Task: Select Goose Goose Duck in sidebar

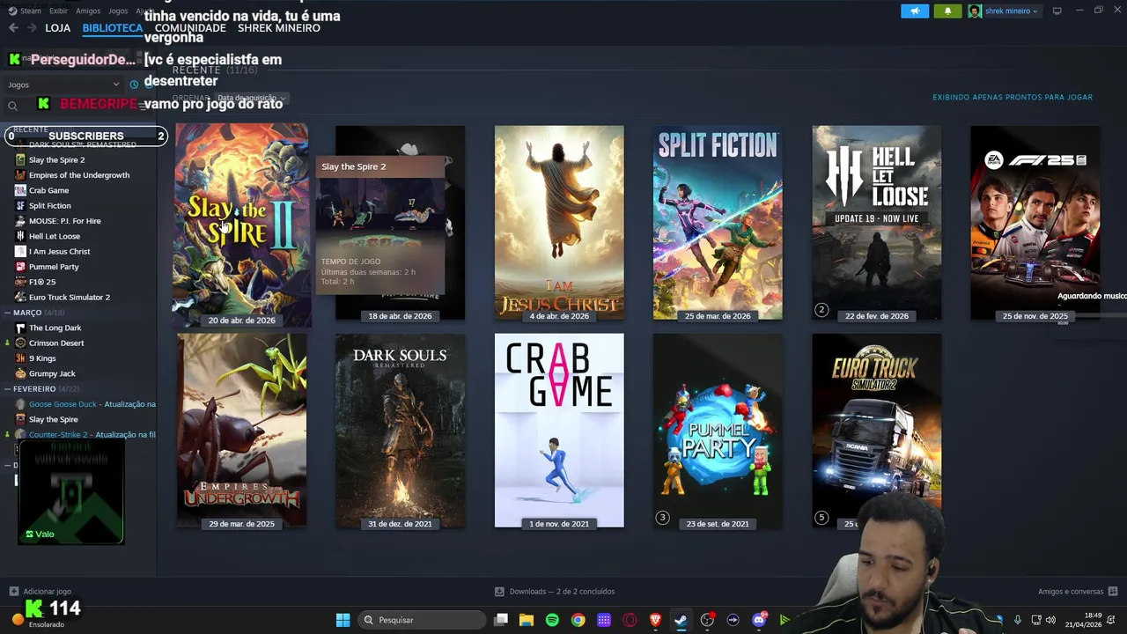Action: pyautogui.click(x=85, y=404)
